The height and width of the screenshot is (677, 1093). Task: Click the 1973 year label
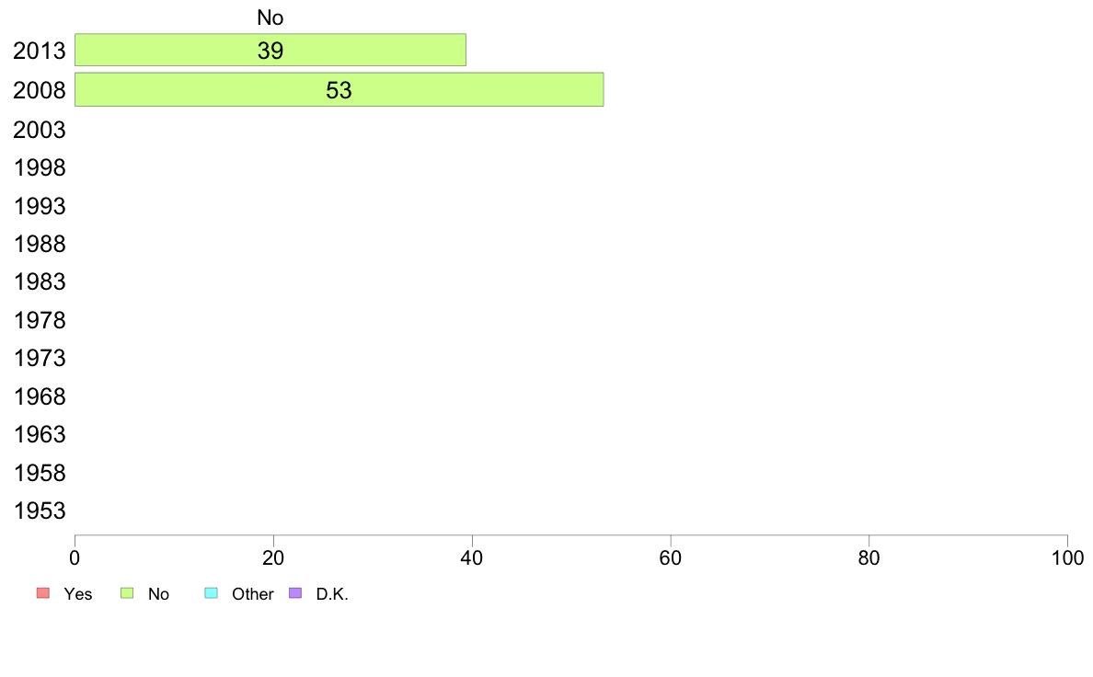(39, 359)
